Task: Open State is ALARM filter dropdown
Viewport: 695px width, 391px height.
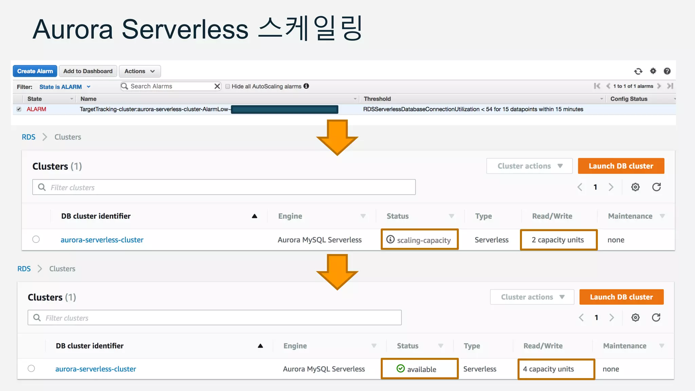Action: 65,87
